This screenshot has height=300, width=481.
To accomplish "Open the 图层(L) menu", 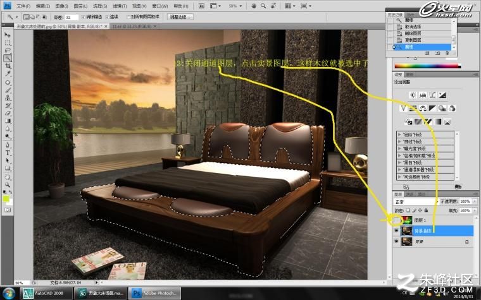I will [x=80, y=6].
